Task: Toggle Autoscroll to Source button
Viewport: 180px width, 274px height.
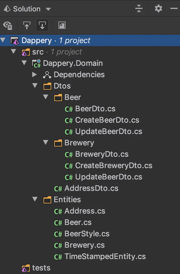Action: (27, 25)
